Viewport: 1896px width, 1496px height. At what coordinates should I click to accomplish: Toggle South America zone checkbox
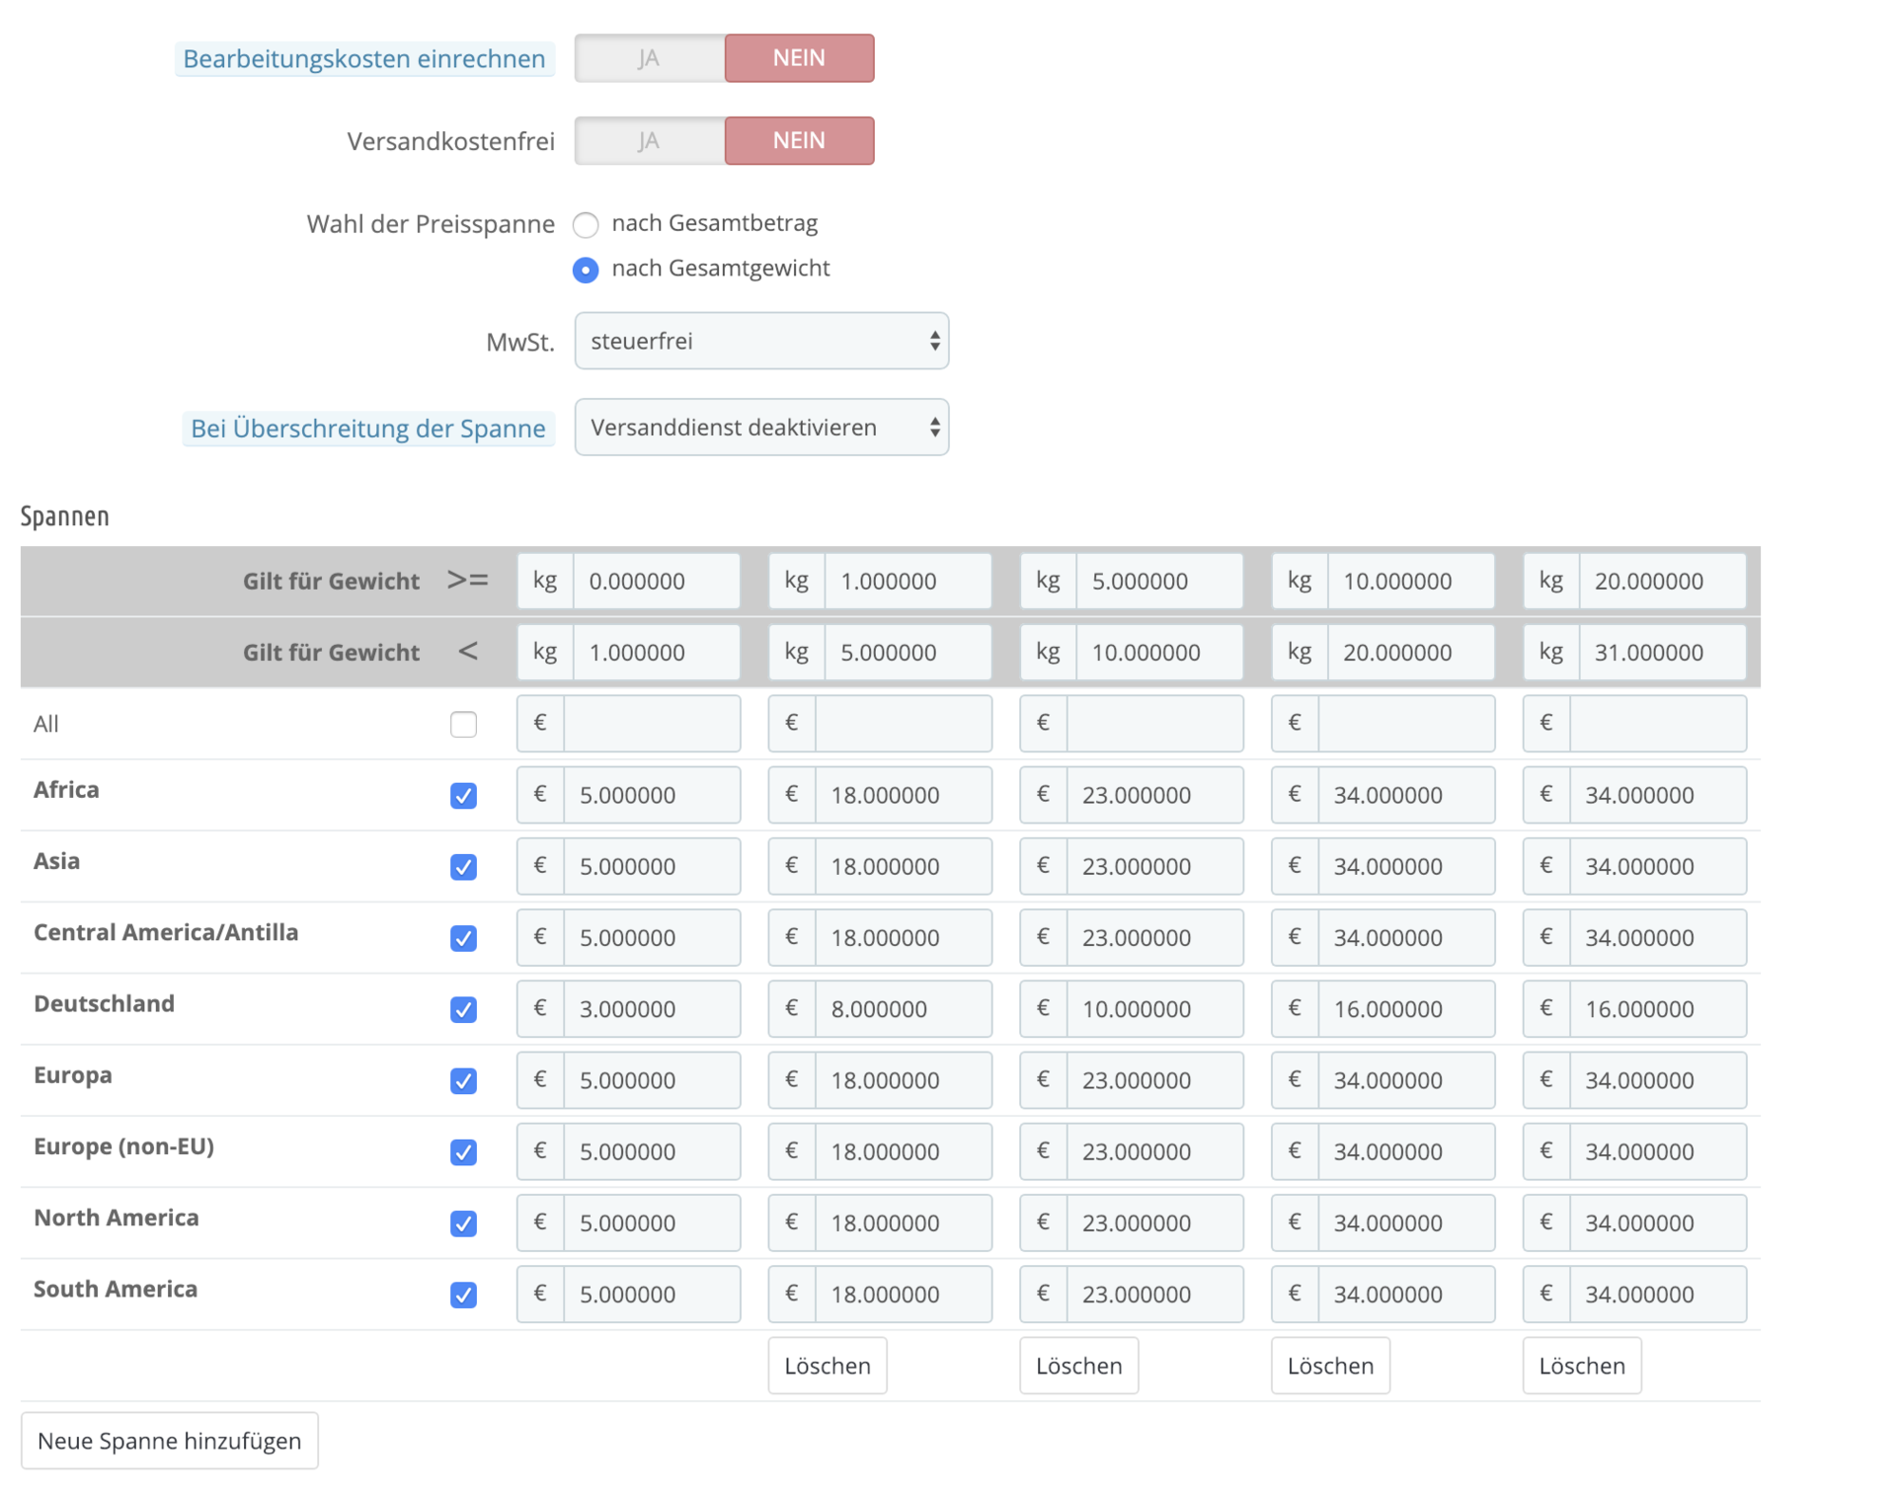point(463,1295)
